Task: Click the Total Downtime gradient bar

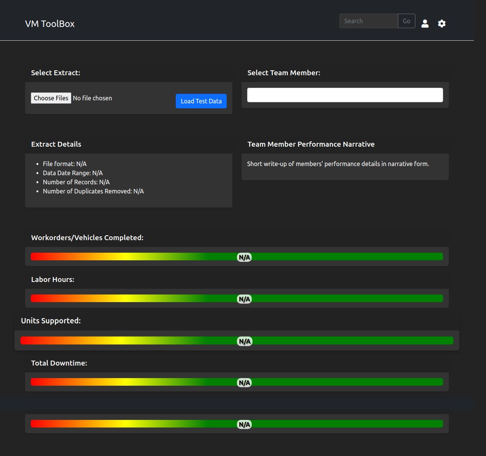Action: 237,382
